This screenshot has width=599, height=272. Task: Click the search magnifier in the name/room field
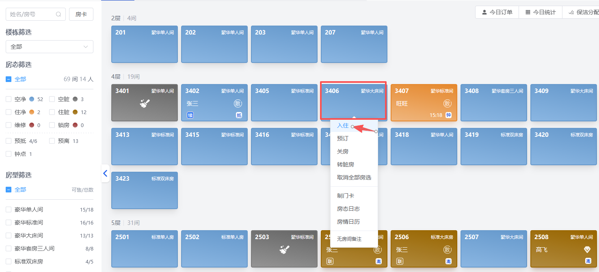click(58, 14)
